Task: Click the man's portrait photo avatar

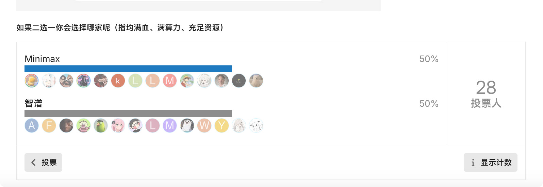Action: click(221, 81)
